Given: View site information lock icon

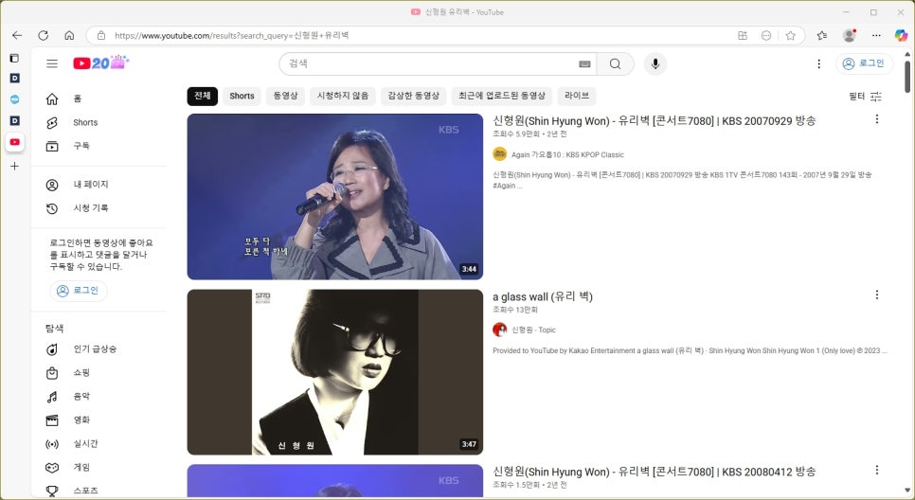Looking at the screenshot, I should pyautogui.click(x=101, y=36).
